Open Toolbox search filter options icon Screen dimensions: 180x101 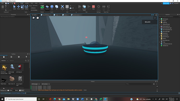(x=28, y=61)
